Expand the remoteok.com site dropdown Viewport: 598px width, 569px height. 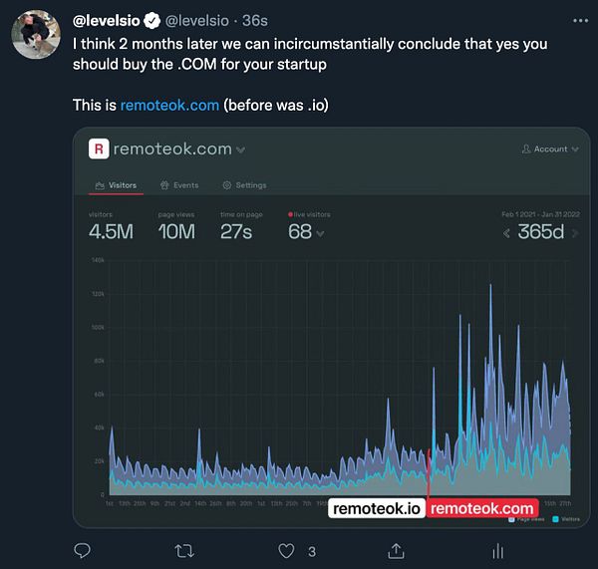coord(240,150)
